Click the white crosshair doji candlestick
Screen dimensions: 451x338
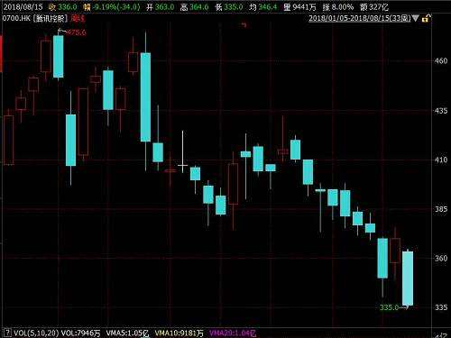pos(182,151)
